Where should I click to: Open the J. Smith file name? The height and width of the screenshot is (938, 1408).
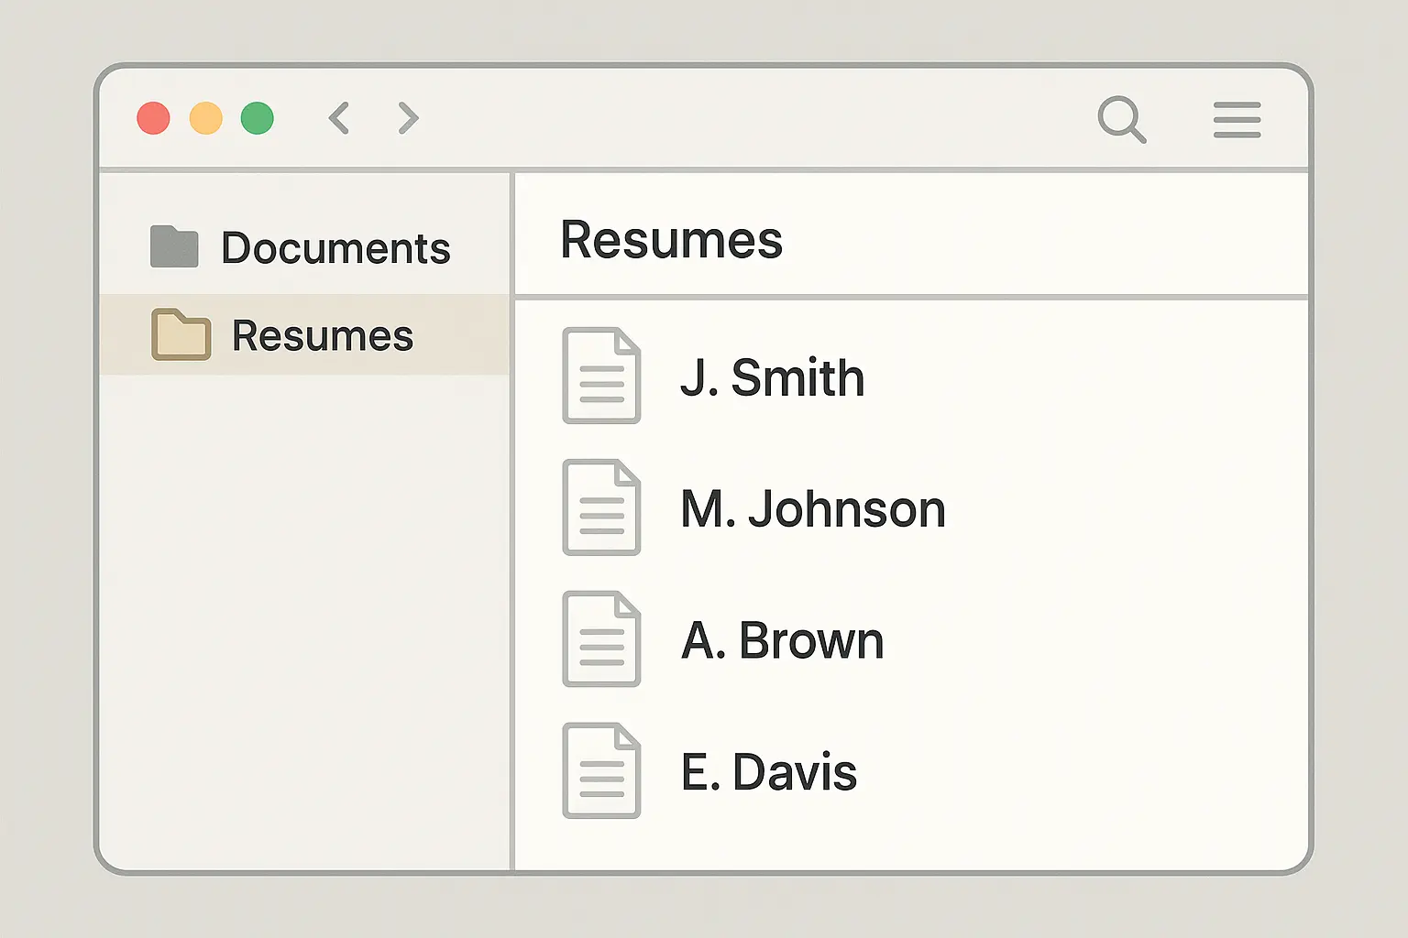[772, 377]
